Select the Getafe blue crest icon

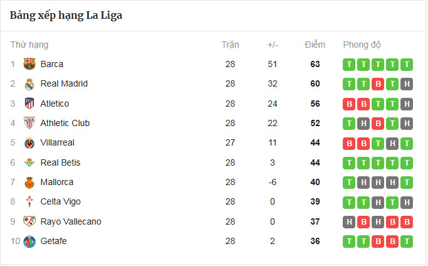(x=29, y=242)
